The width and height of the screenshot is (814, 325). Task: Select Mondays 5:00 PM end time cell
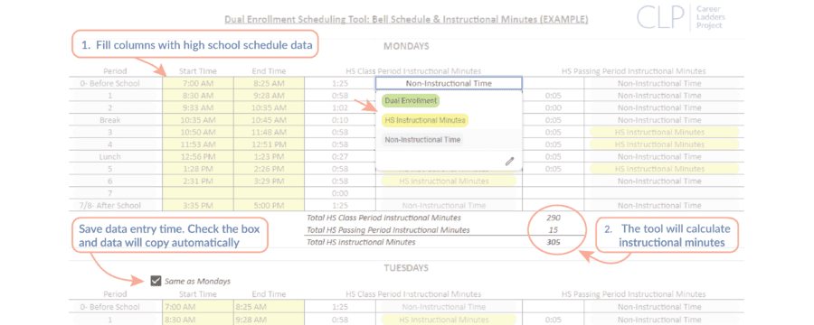tap(269, 206)
